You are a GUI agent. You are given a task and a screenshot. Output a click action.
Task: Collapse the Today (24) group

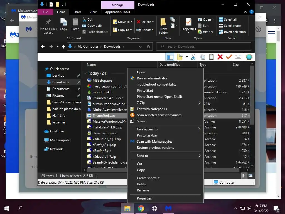pos(85,73)
